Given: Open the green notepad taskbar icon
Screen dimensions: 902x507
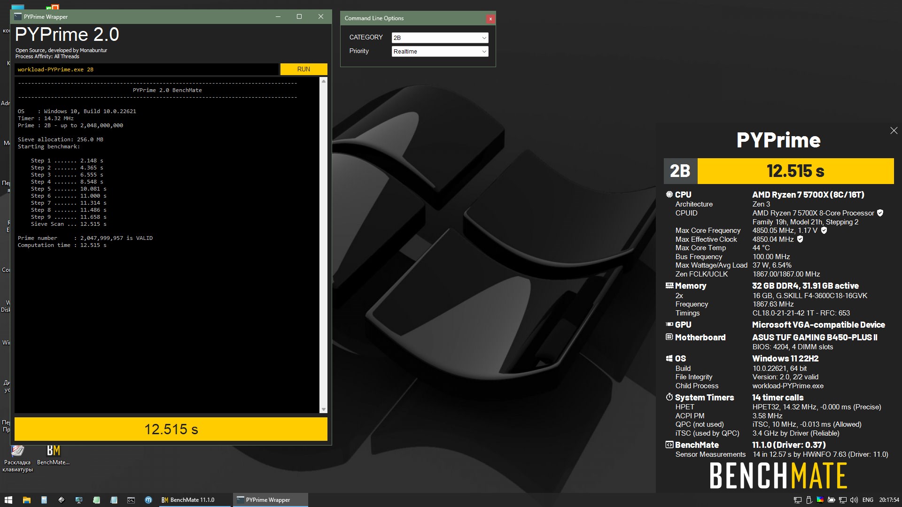Looking at the screenshot, I should 96,500.
